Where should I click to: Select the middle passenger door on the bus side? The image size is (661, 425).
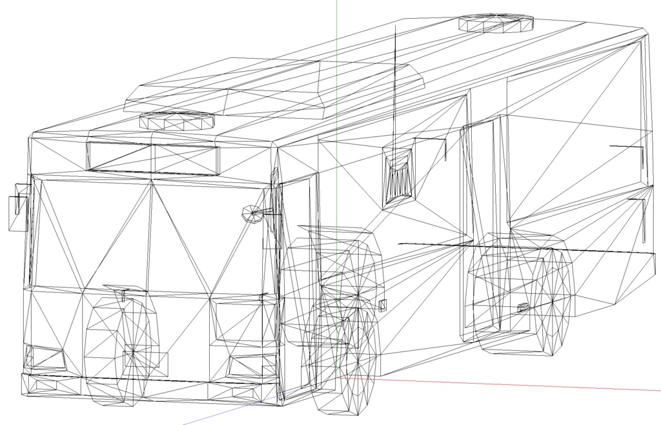tap(483, 230)
